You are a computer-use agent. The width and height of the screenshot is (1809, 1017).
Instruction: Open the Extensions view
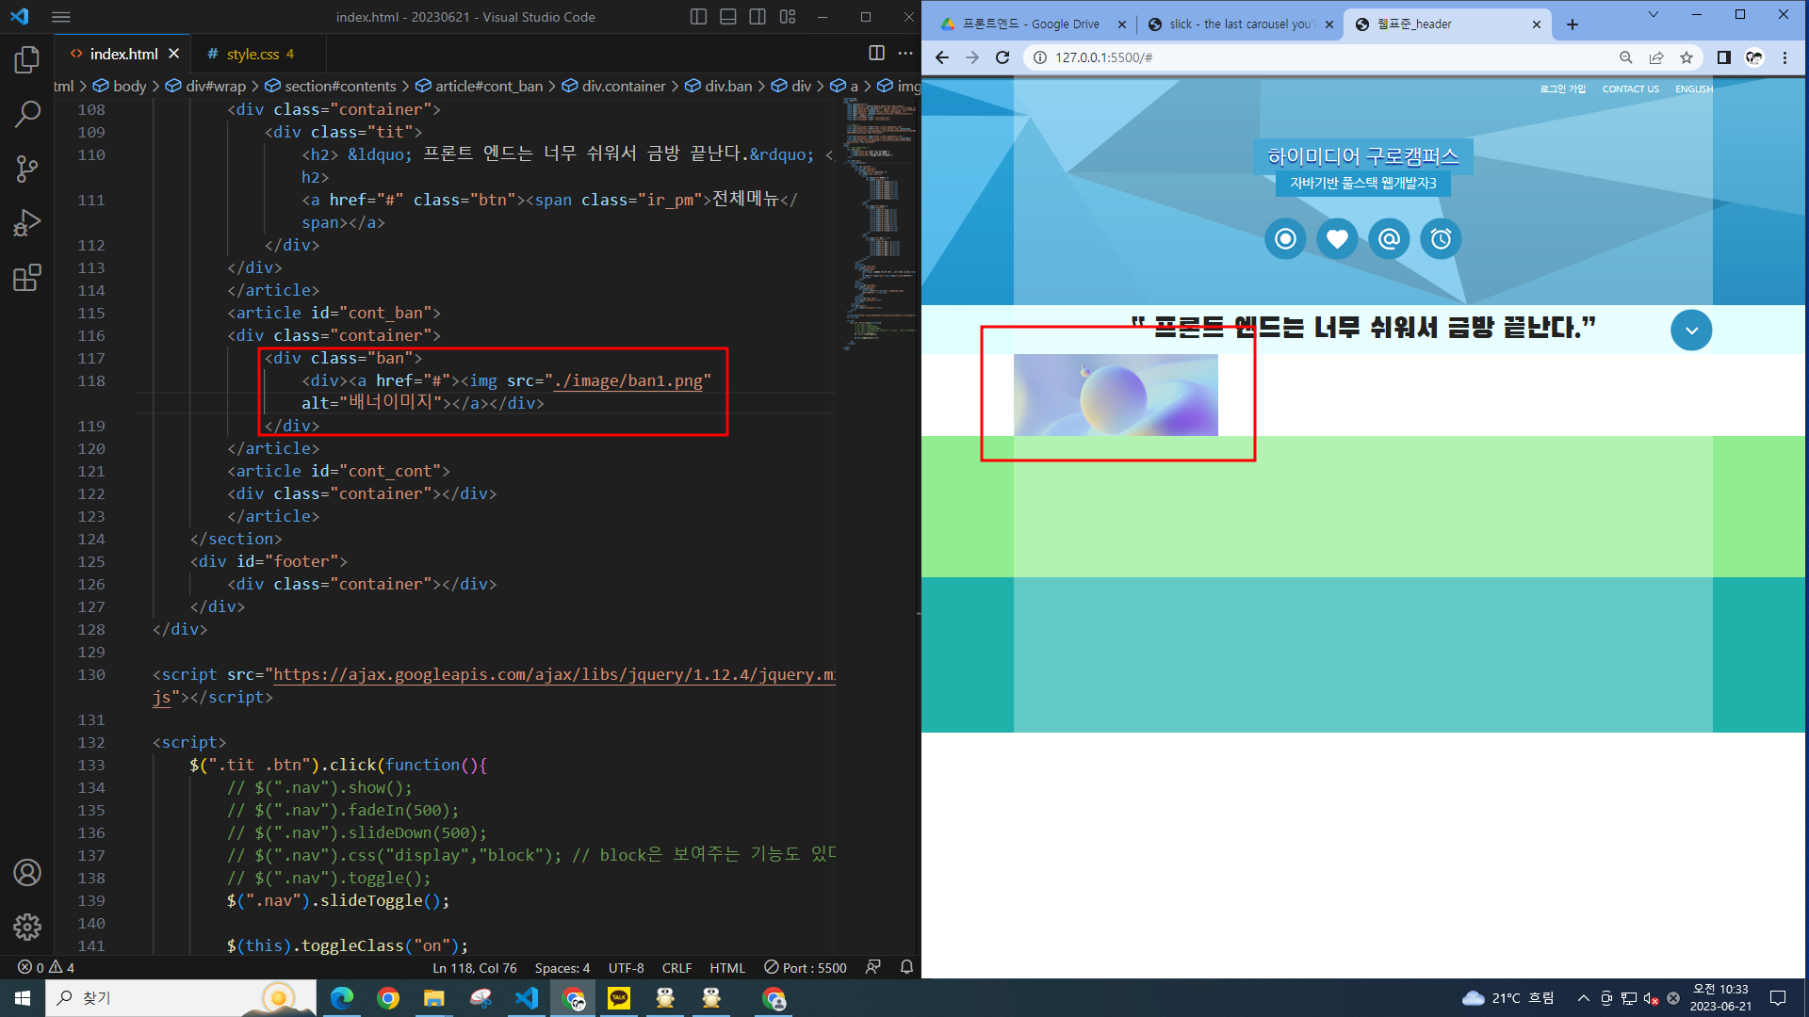(x=27, y=278)
